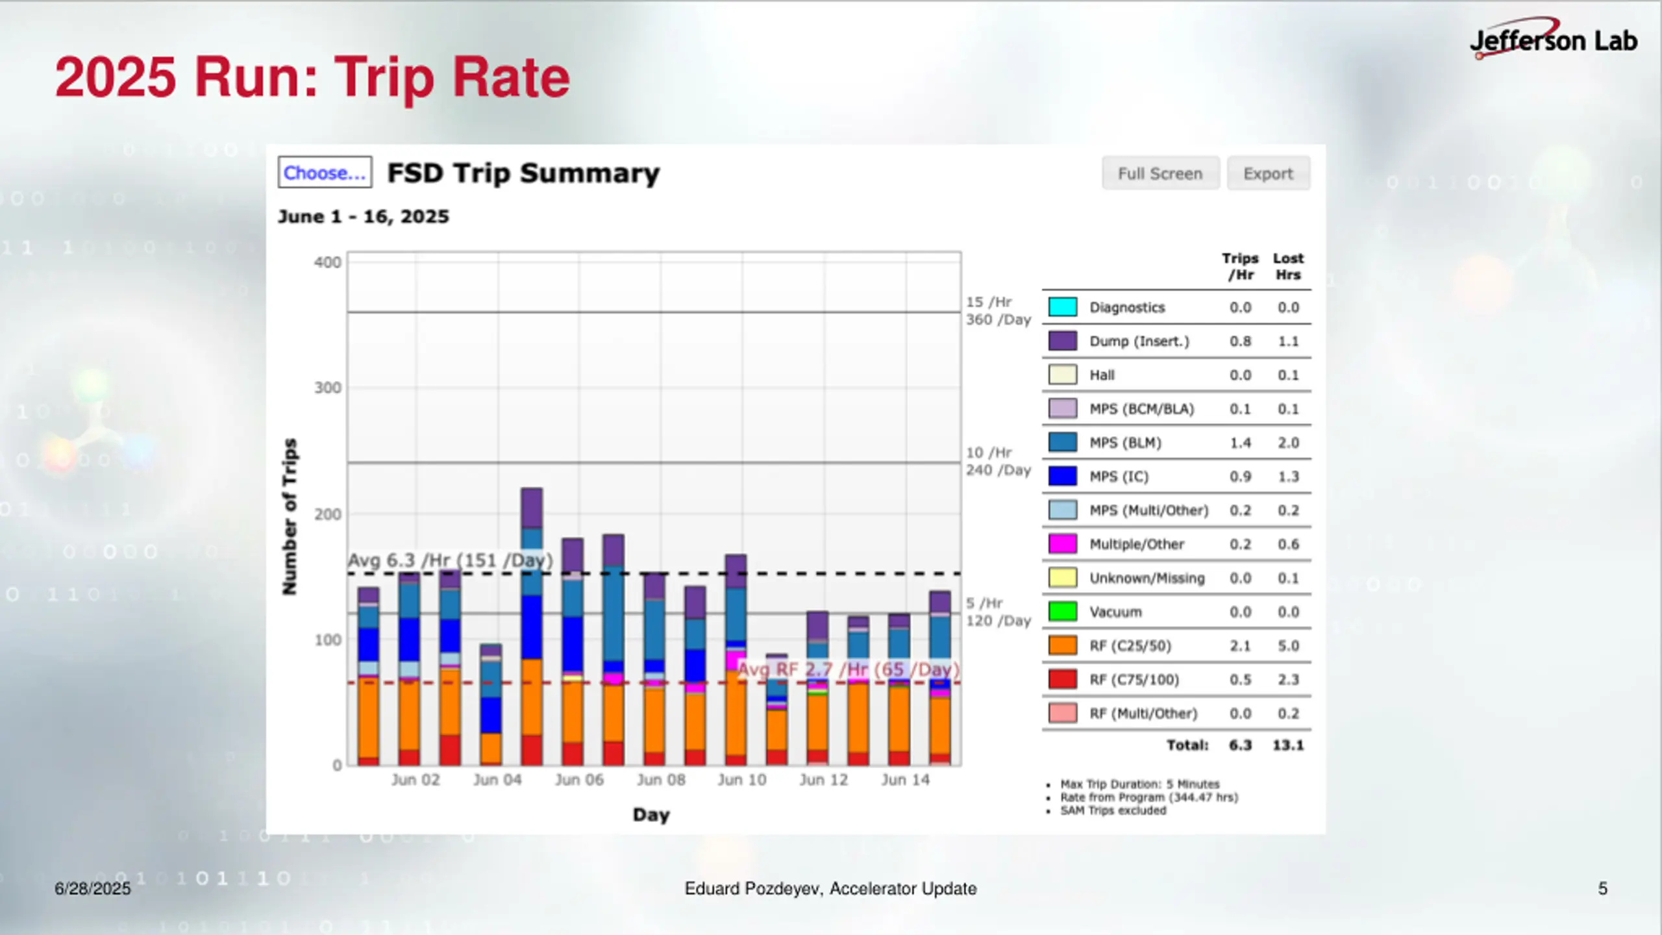Click the Jun 04 bar in chart
1662x935 pixels.
[x=491, y=704]
